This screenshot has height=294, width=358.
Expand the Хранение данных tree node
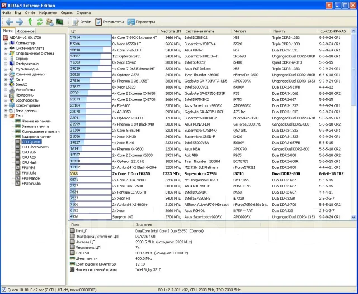6,74
